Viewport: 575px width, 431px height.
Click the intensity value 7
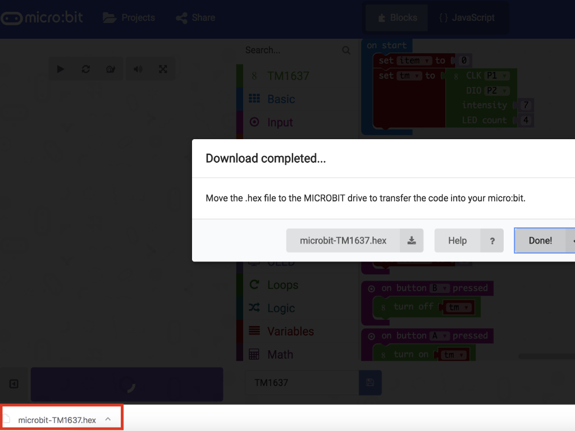pyautogui.click(x=526, y=105)
